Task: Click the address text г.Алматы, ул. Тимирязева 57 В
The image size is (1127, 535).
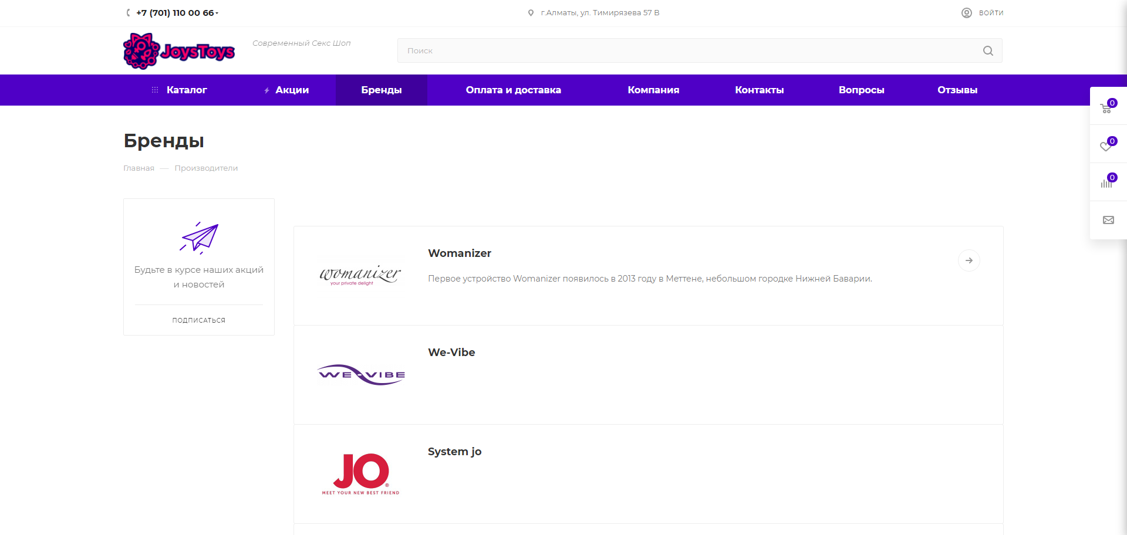Action: (x=600, y=13)
